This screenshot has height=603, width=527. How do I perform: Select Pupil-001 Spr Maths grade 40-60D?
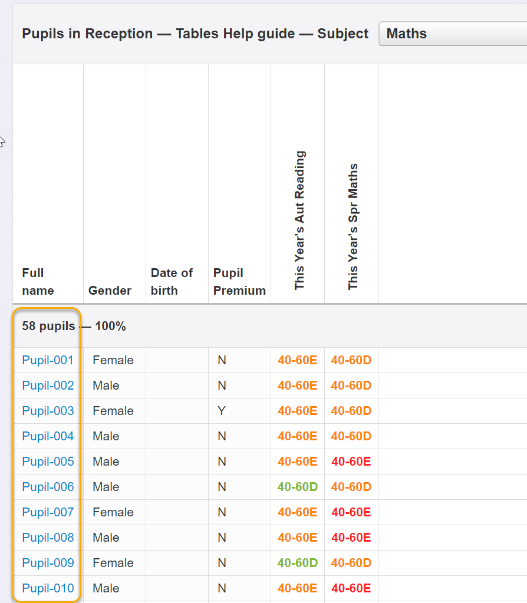coord(351,360)
